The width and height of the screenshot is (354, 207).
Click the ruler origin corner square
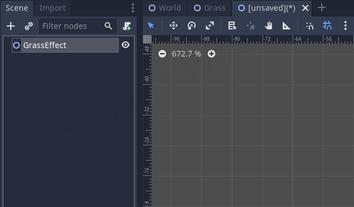(148, 39)
